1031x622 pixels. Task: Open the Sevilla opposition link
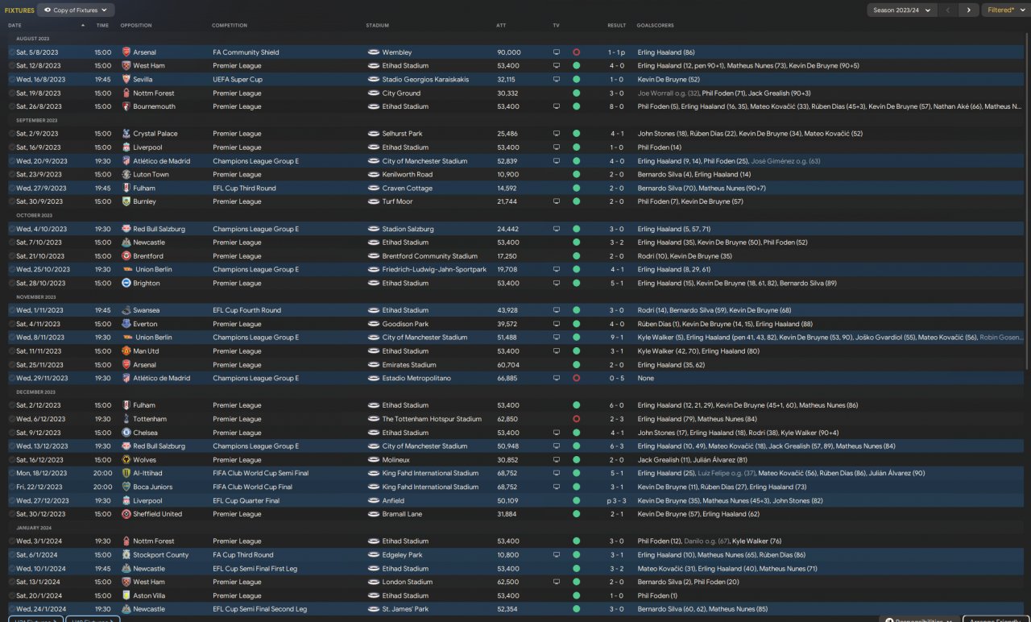click(143, 80)
